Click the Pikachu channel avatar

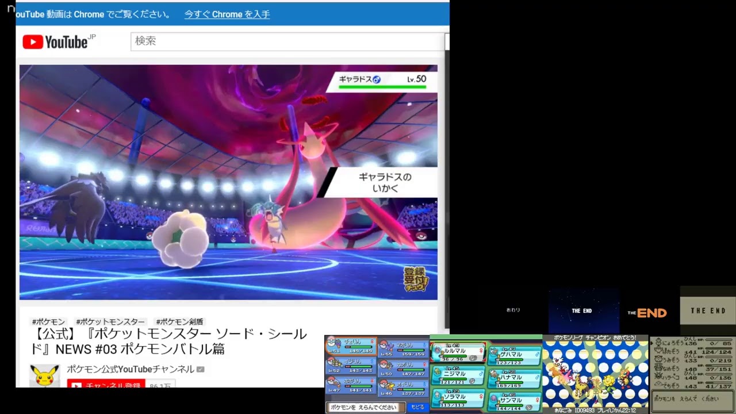(x=45, y=375)
